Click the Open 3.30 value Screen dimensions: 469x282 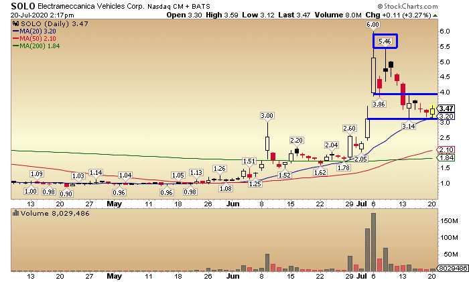click(184, 15)
